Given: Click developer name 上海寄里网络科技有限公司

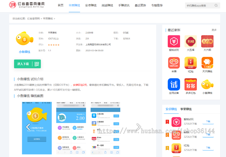Looking at the screenshot, I should click(98, 45).
